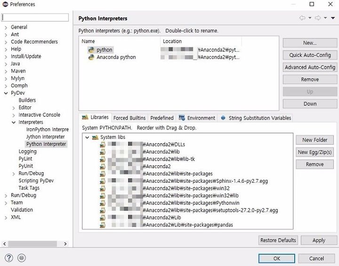Click the library icon beside Anaconda2\lib\lib-tk
The width and height of the screenshot is (339, 266).
click(103, 160)
